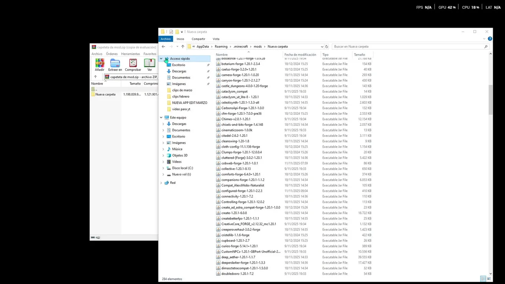Select jar icon of create-1.20.1-6.0.8
The height and width of the screenshot is (284, 505).
[x=218, y=213]
